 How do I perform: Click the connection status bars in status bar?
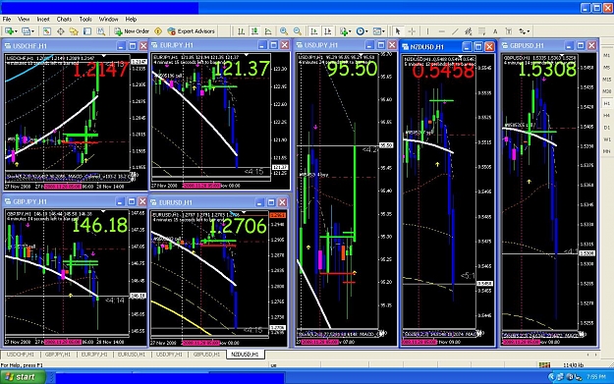(x=544, y=364)
